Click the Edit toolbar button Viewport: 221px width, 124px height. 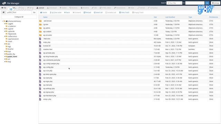pyautogui.click(x=94, y=8)
